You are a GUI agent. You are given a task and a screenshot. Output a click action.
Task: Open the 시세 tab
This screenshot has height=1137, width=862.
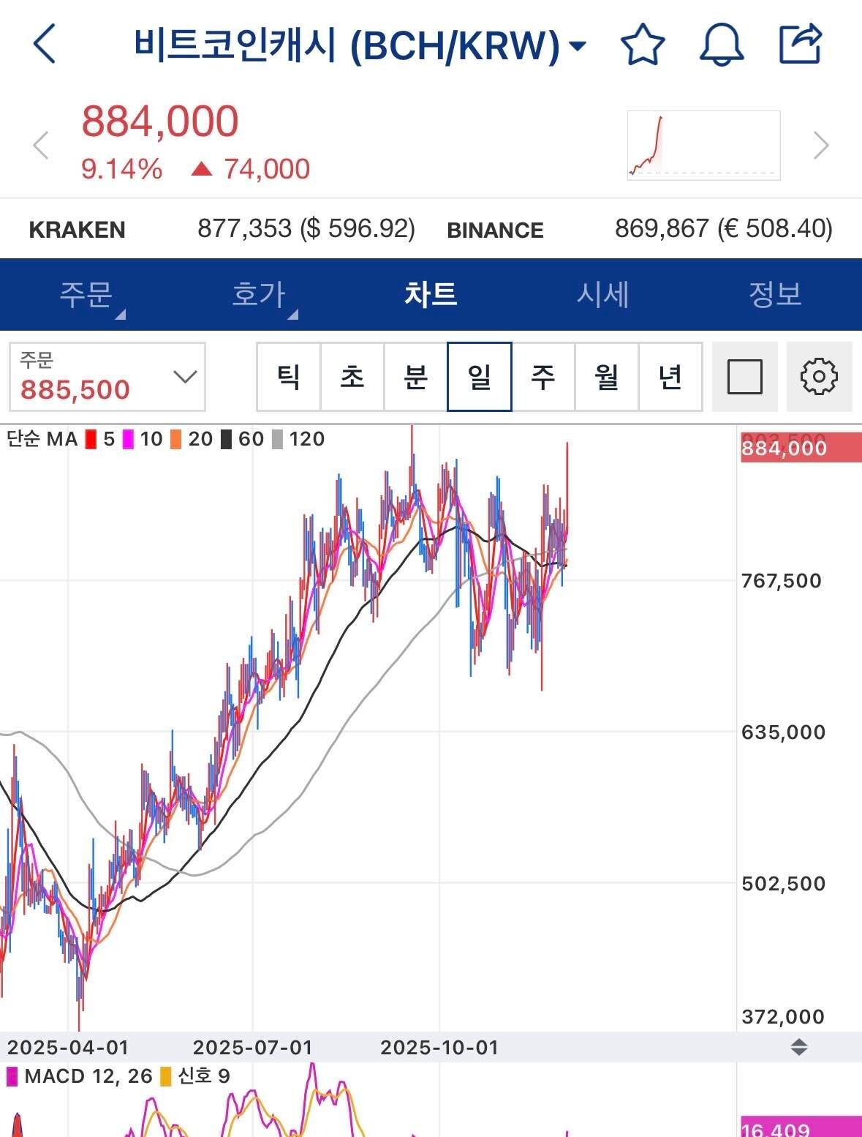coord(602,294)
